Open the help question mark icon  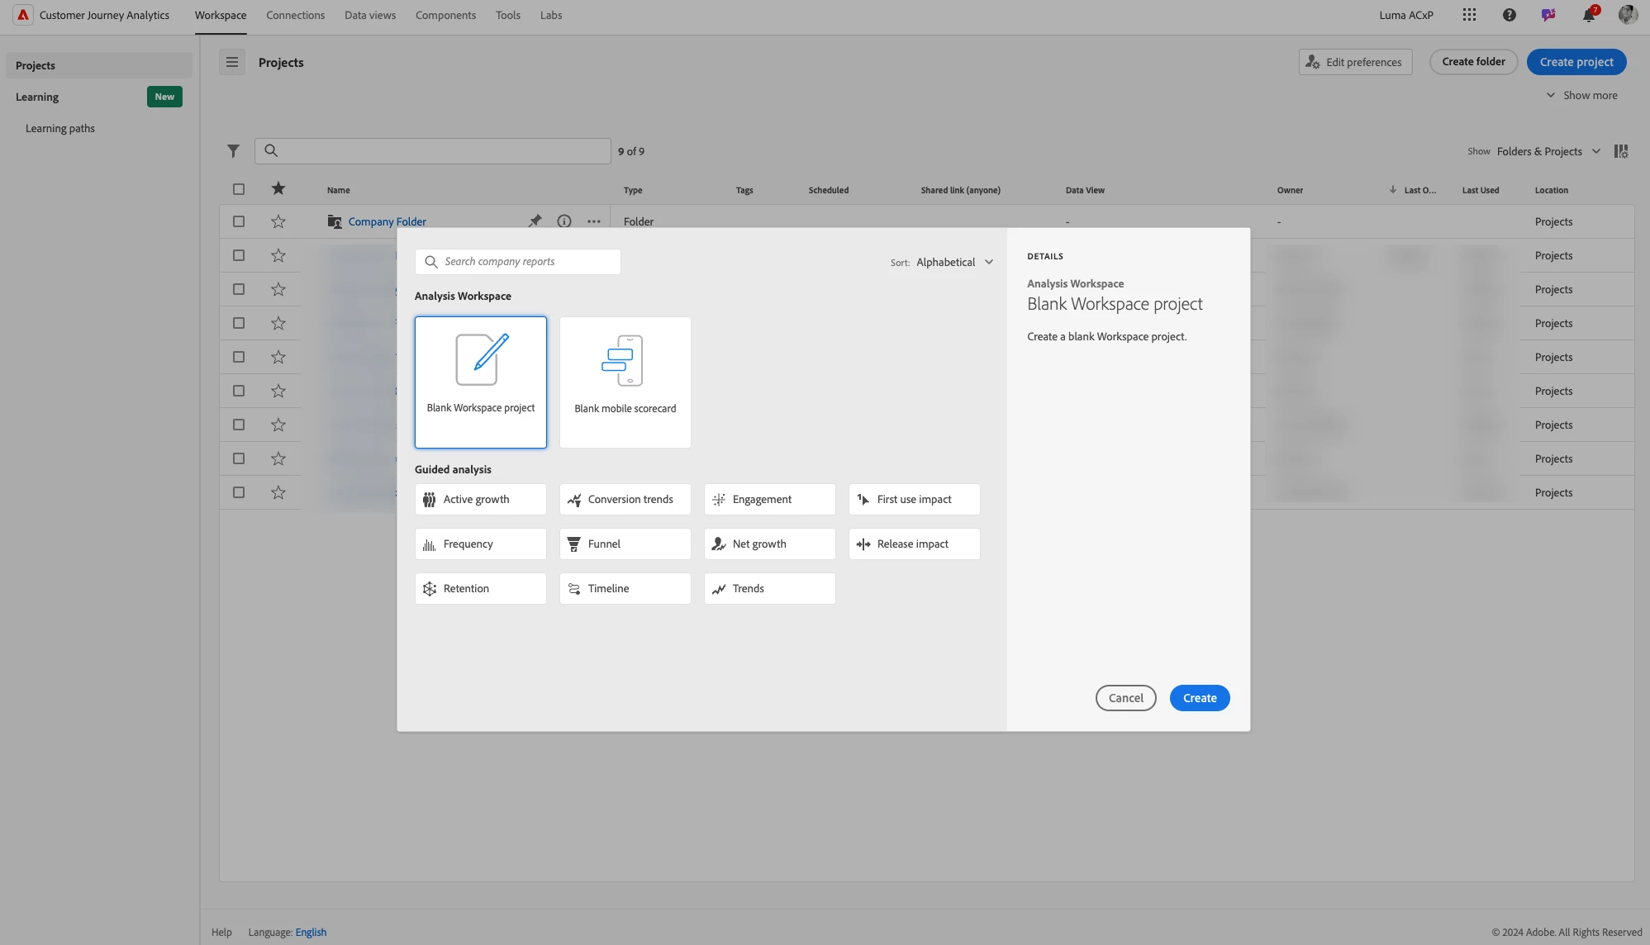[x=1509, y=15]
